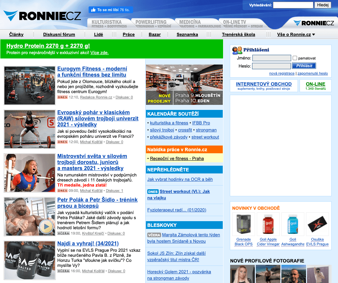Open the Internetový obchod link

[264, 84]
